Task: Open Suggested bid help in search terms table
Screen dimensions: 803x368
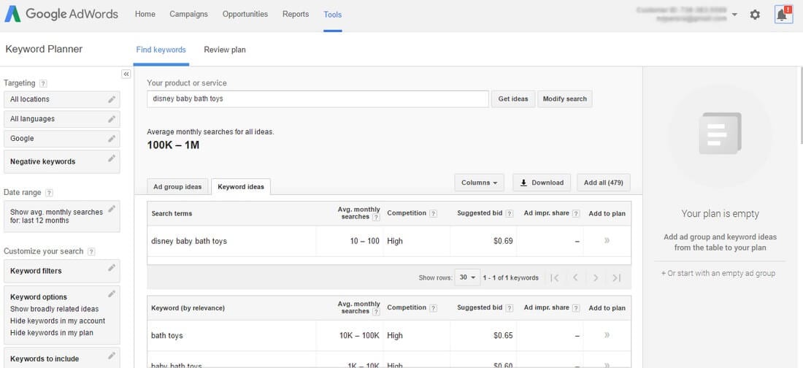Action: click(x=509, y=214)
